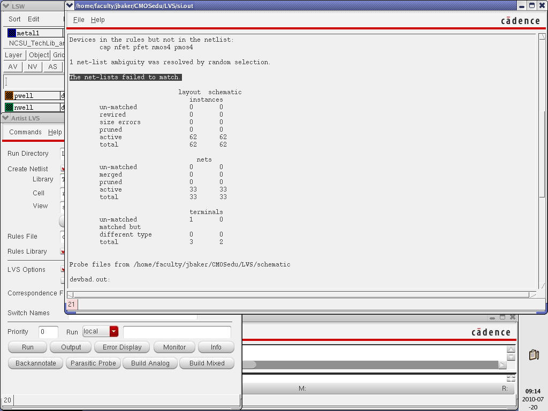Click the LSW window menu arrow icon
548x411 pixels.
click(x=5, y=6)
